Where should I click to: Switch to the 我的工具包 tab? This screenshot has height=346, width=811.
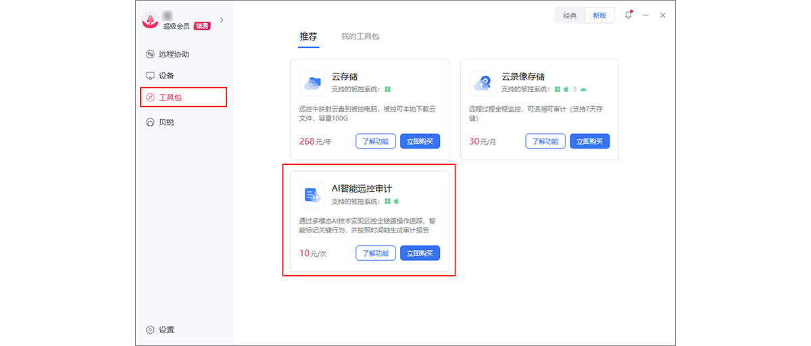(x=360, y=36)
